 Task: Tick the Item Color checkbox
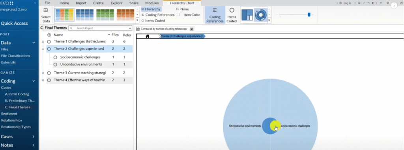[178, 15]
